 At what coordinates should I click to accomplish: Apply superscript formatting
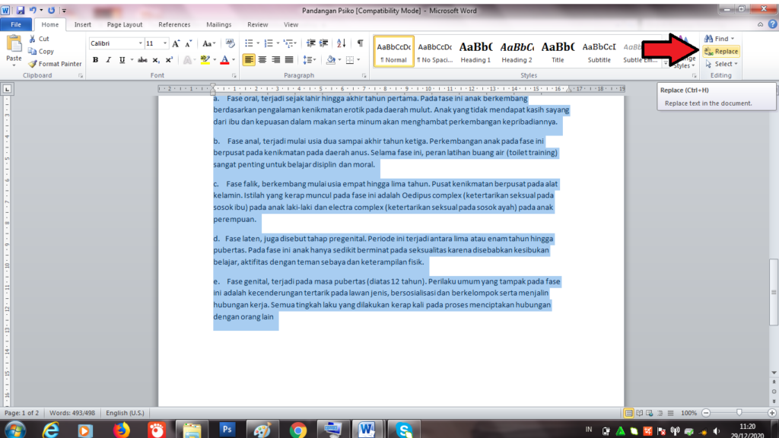169,60
